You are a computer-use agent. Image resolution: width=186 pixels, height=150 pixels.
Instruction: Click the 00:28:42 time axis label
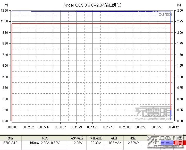click(x=173, y=127)
